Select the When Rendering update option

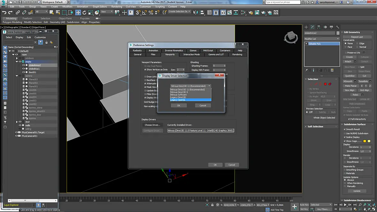[345, 183]
